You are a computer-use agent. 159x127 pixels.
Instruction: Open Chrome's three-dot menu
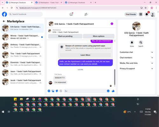coord(156,8)
